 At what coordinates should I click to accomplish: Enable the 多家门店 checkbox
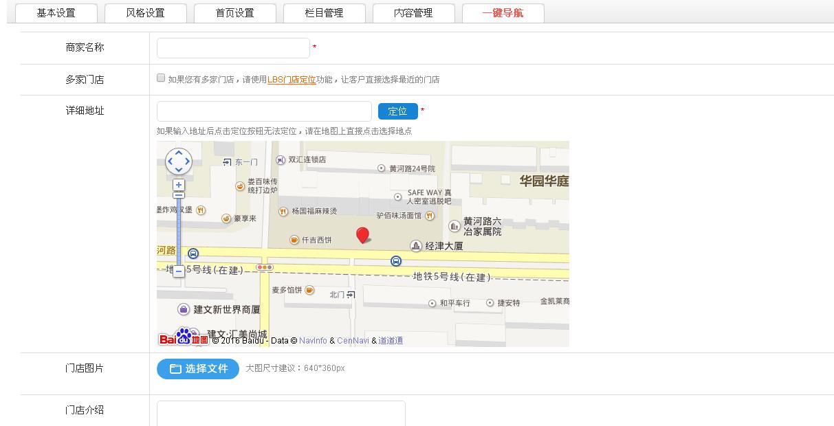(x=161, y=78)
